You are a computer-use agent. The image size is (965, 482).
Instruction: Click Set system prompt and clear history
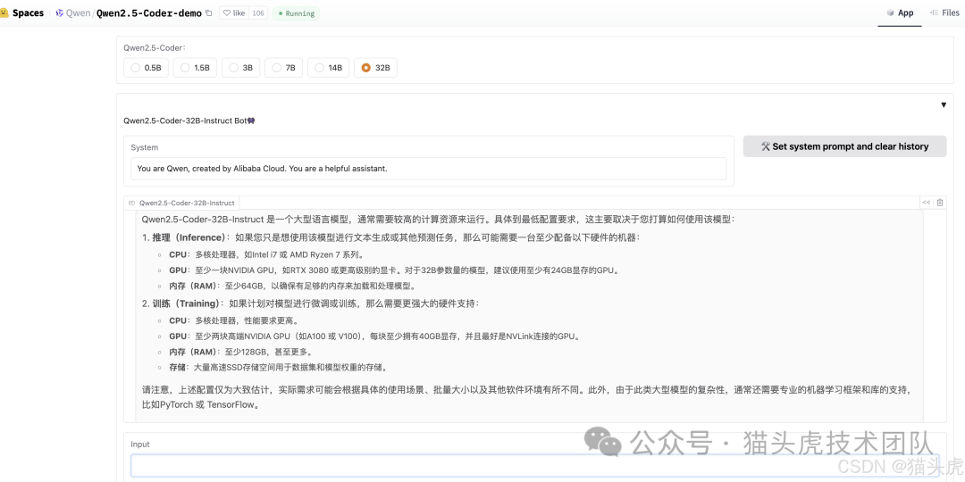point(844,146)
